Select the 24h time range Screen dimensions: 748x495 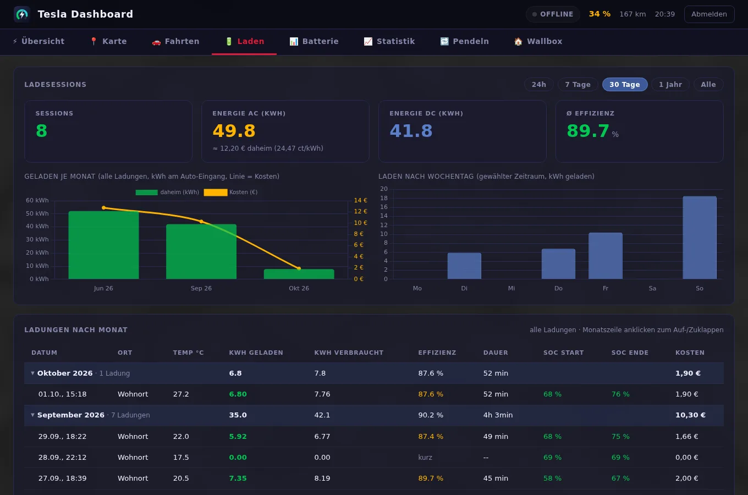pos(539,84)
